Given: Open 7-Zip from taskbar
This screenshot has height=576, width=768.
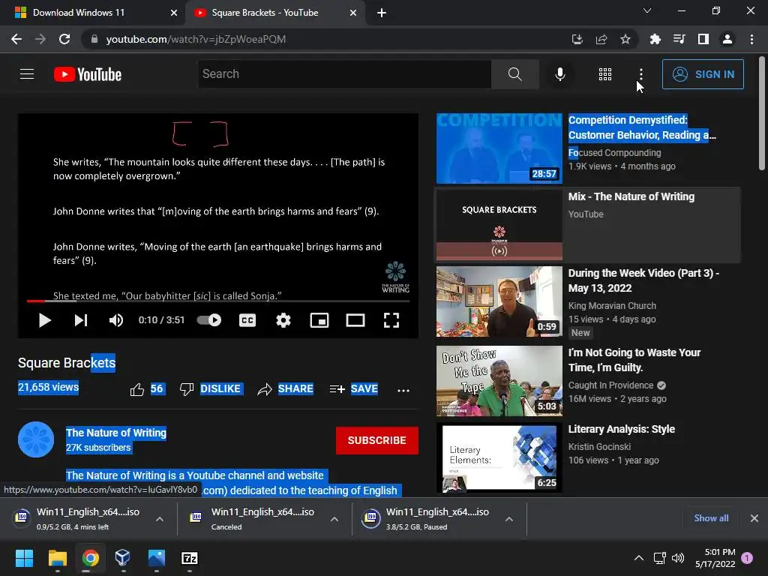Looking at the screenshot, I should (190, 558).
